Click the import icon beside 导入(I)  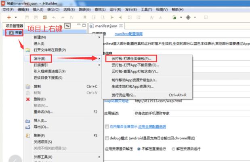(x=28, y=121)
